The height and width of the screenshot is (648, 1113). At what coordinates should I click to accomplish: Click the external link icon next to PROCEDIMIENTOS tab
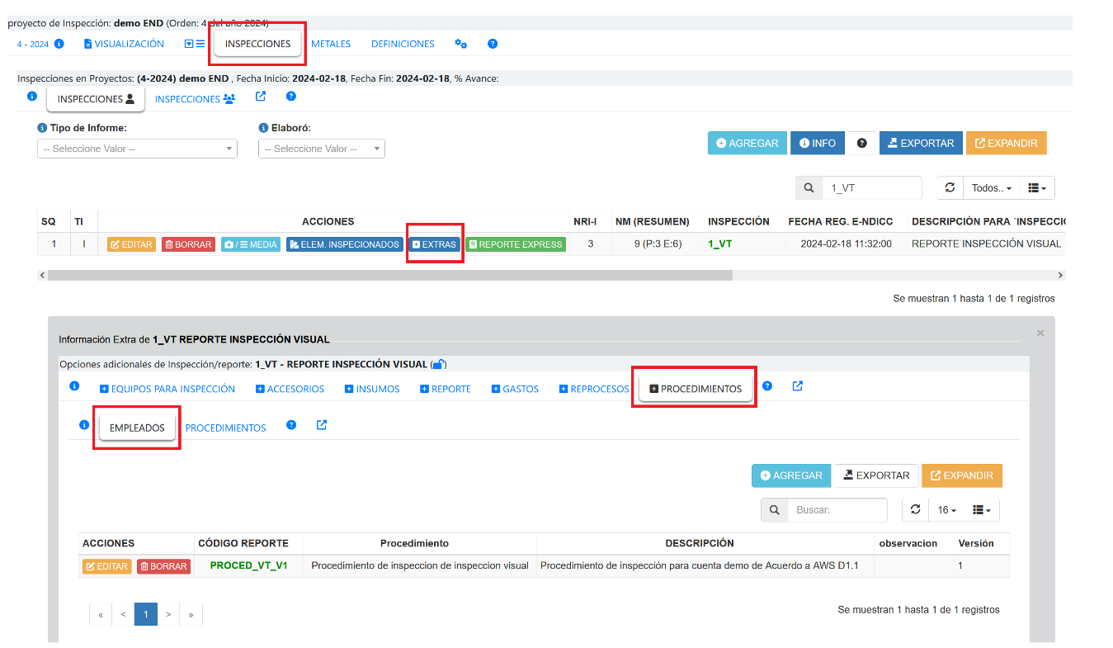coord(798,385)
